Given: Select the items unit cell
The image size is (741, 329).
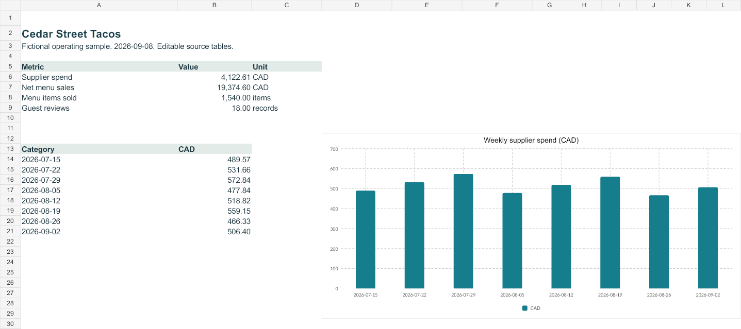Looking at the screenshot, I should pos(287,98).
